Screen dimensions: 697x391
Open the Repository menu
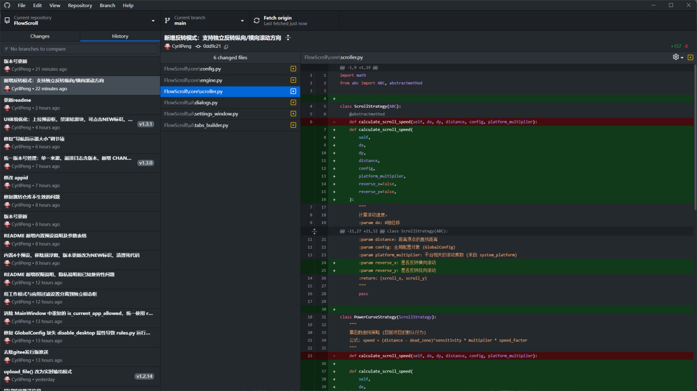click(x=80, y=5)
